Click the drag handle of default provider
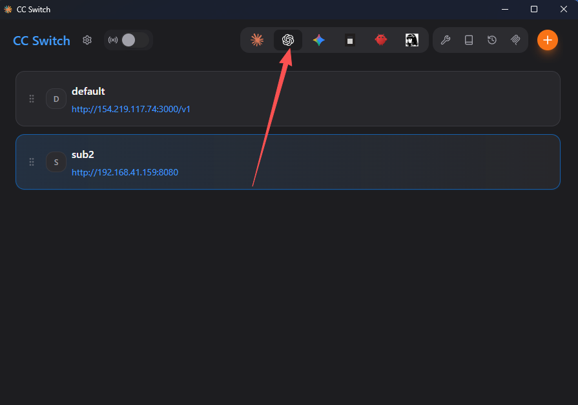Viewport: 578px width, 405px height. [32, 99]
